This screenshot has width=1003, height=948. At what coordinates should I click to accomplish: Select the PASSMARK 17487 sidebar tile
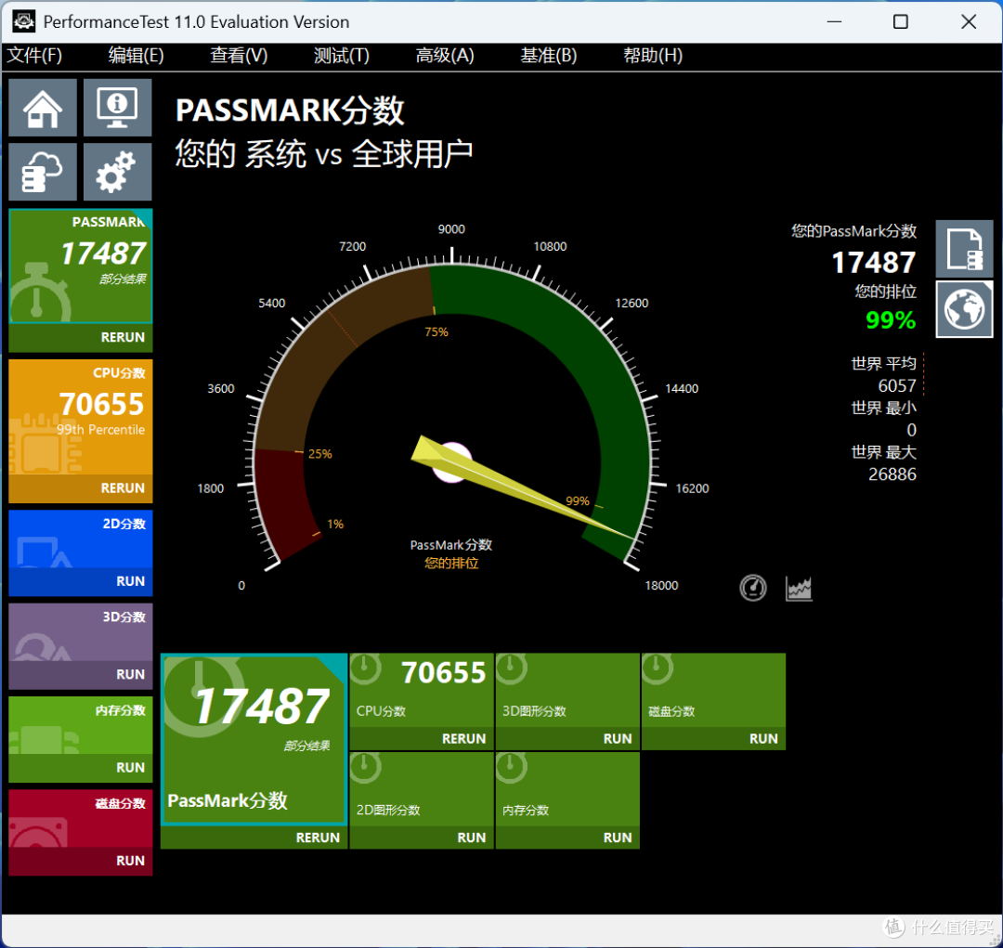81,266
